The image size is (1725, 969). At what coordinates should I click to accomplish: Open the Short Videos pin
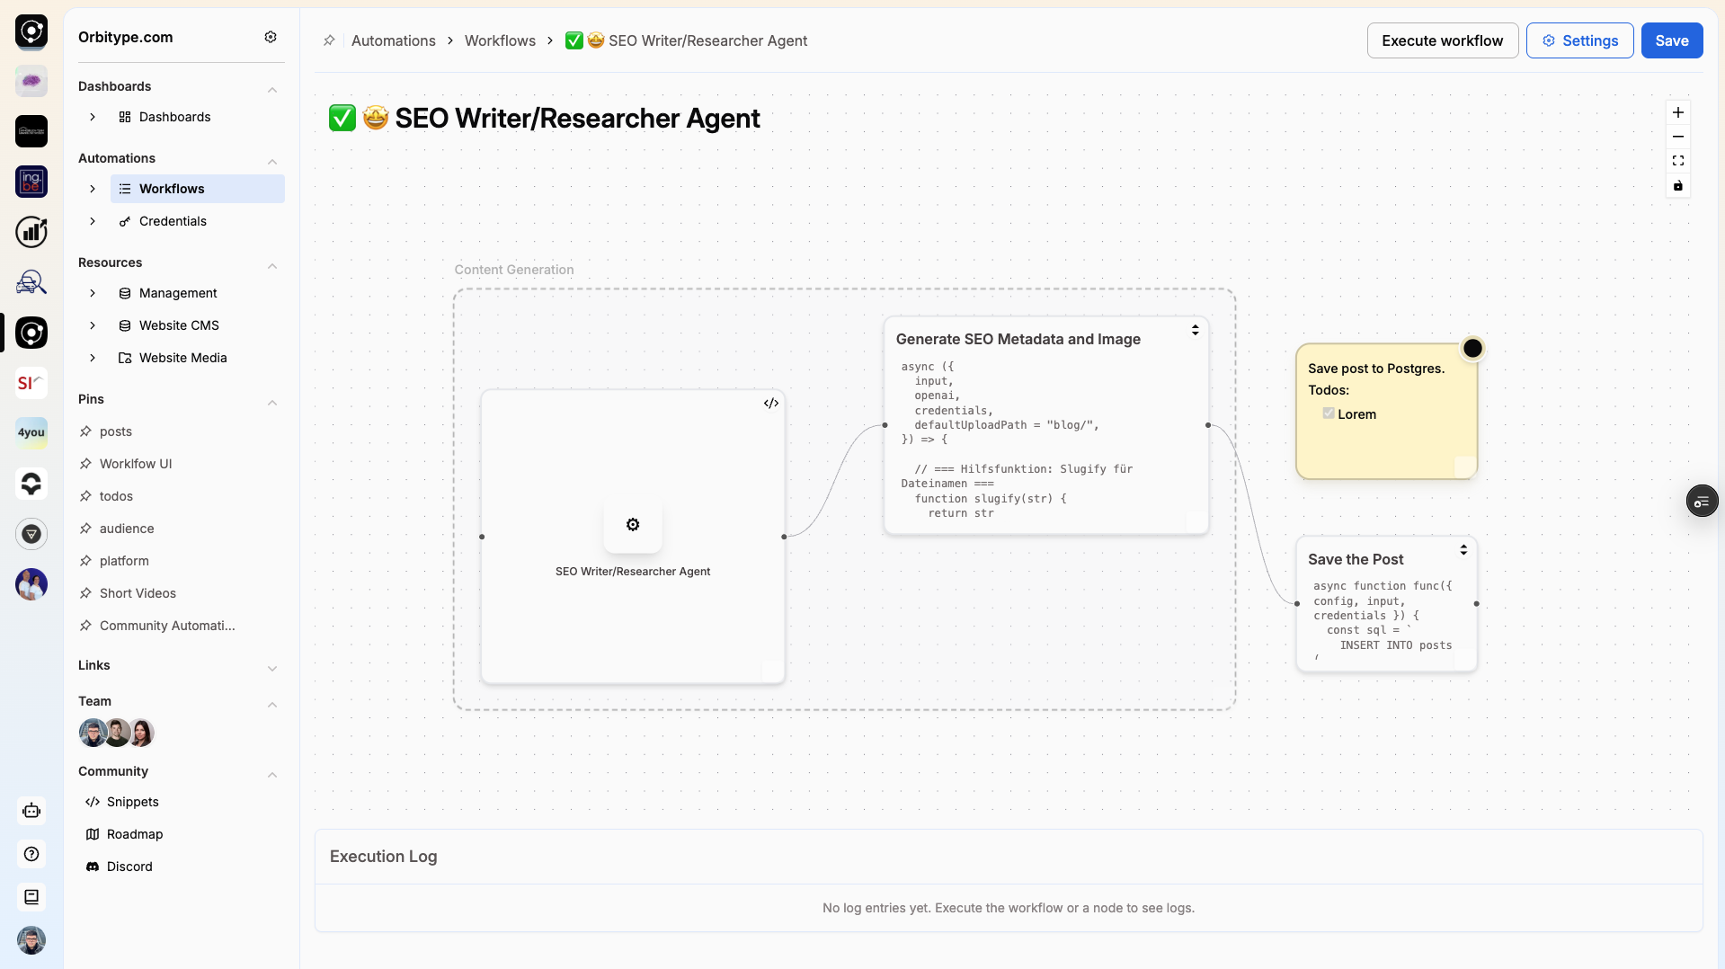(138, 593)
